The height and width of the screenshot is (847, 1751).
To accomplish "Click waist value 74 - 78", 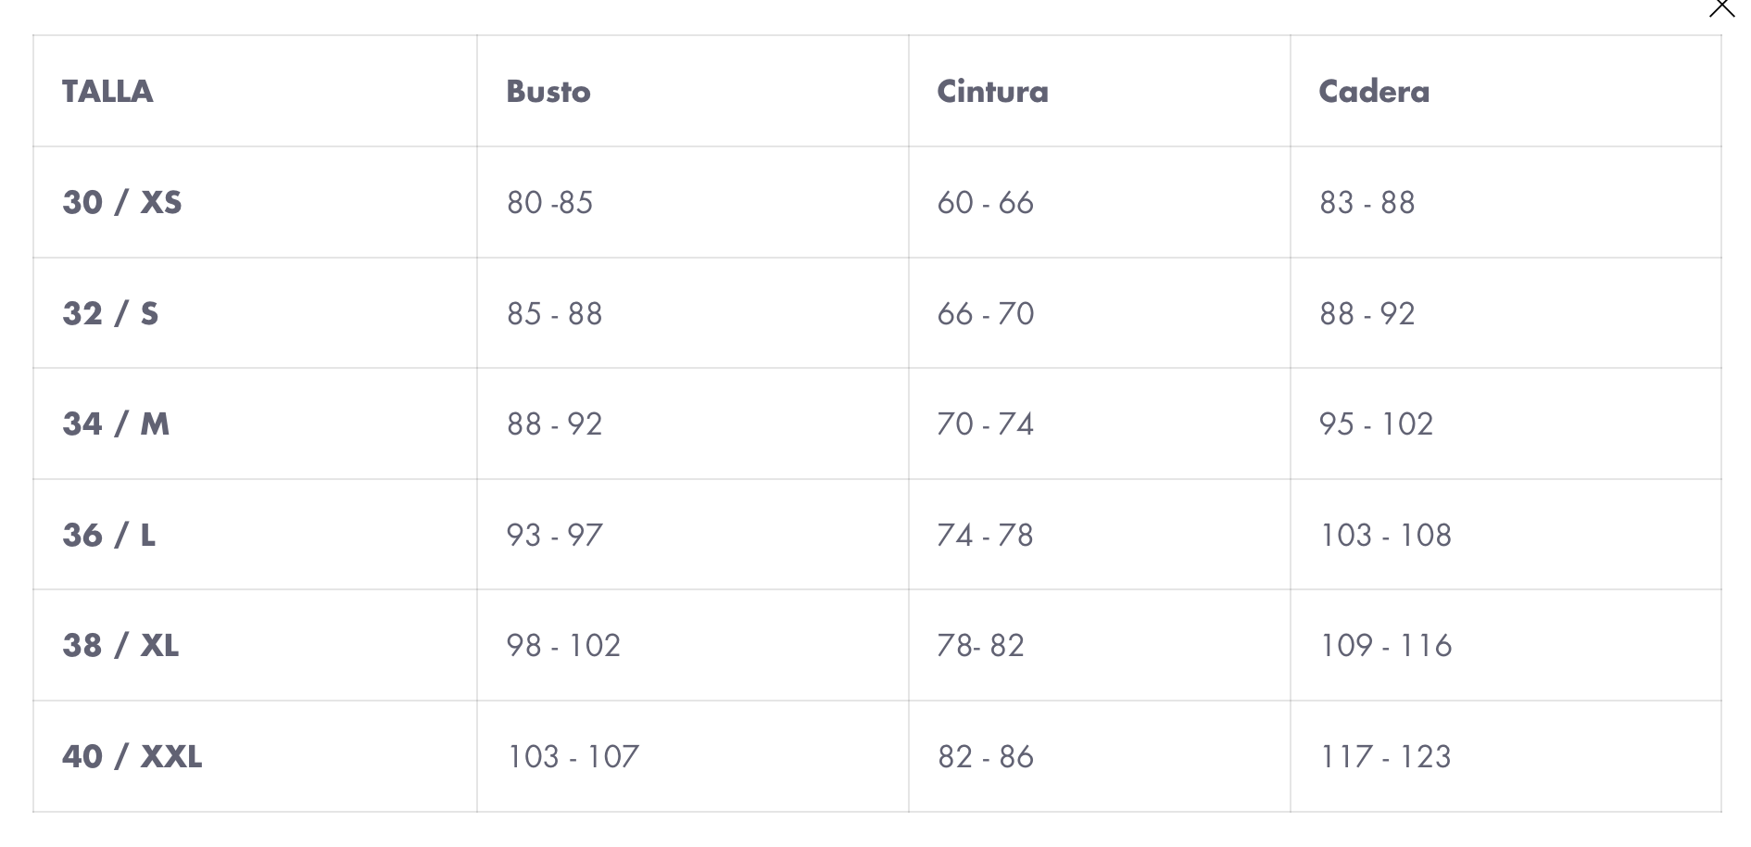I will click(x=985, y=535).
